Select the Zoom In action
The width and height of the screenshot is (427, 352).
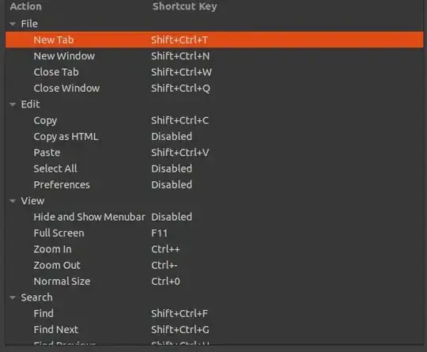(52, 249)
